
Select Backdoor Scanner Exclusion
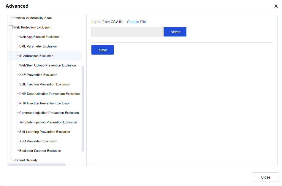pos(40,151)
